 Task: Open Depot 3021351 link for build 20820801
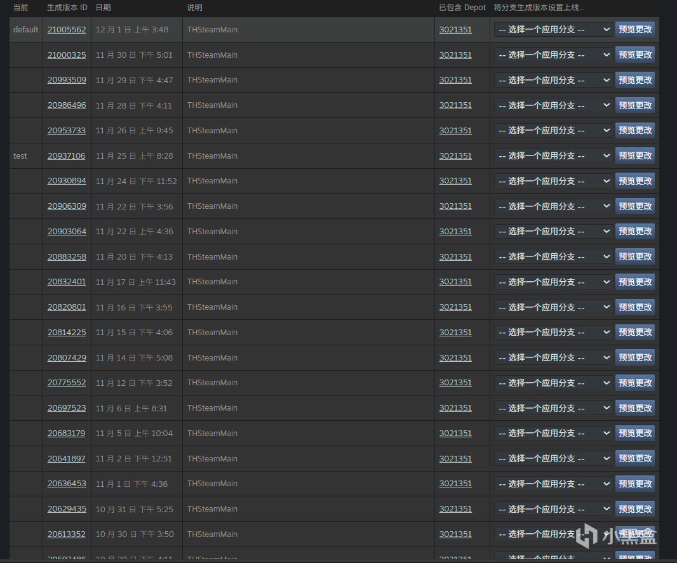[455, 307]
